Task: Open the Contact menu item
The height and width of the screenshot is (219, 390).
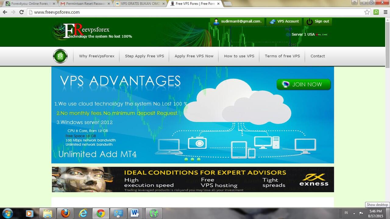Action: 318,56
